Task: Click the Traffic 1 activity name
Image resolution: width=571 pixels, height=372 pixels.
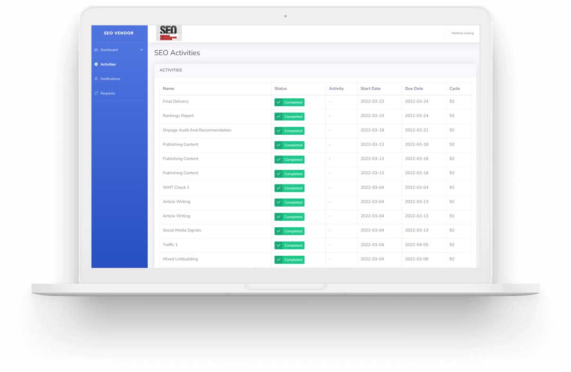Action: 170,245
